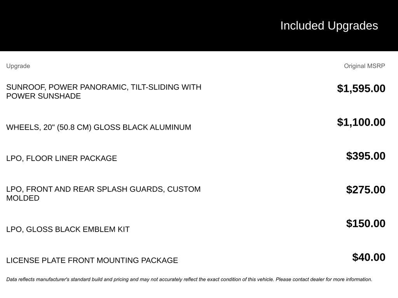
Task: Click 'Please contact dealer for more information'
Action: point(324,279)
